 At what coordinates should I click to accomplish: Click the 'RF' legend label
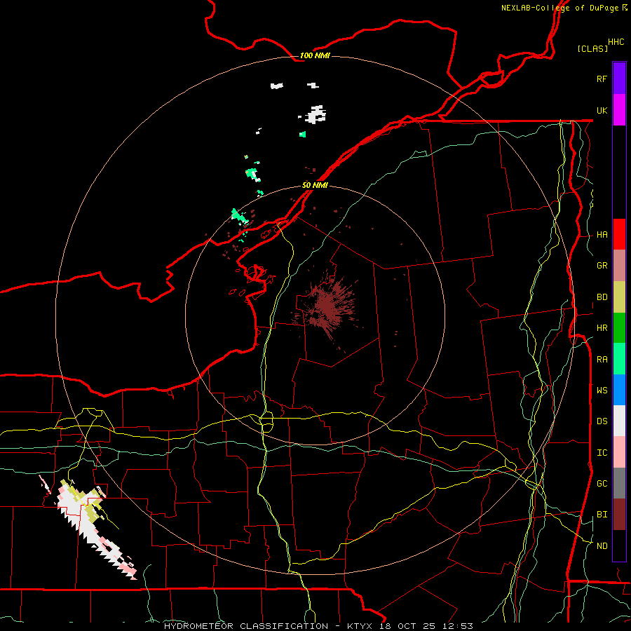pos(602,79)
